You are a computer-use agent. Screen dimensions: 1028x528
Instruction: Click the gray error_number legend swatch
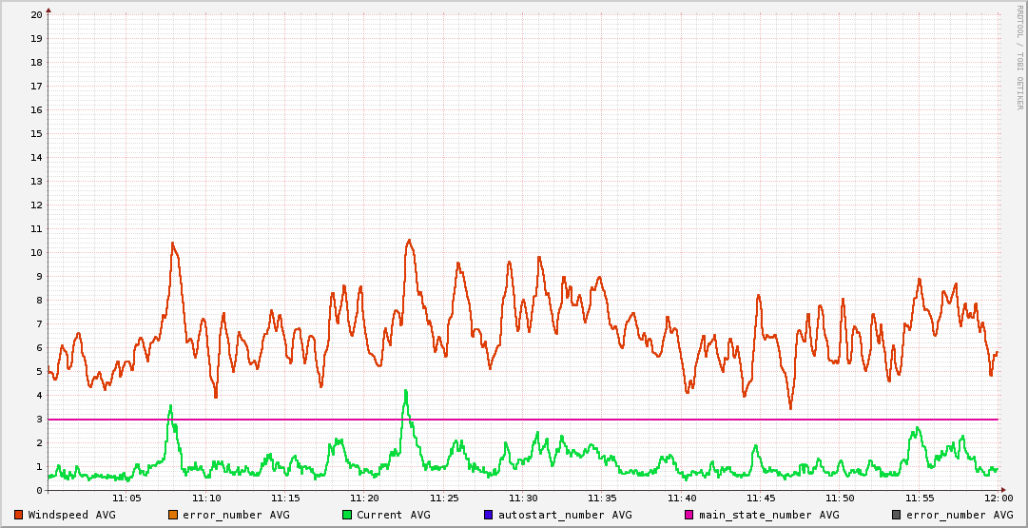[896, 515]
